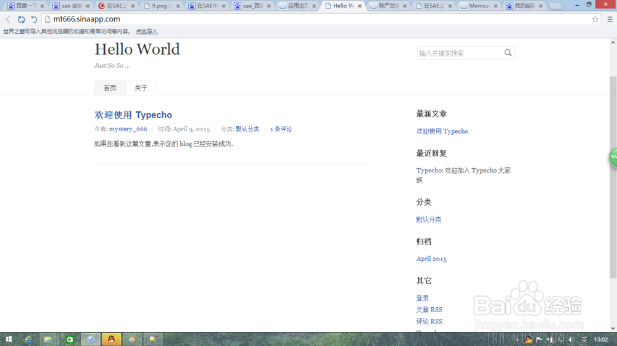Open April 2015 archive link
617x346 pixels.
click(431, 259)
